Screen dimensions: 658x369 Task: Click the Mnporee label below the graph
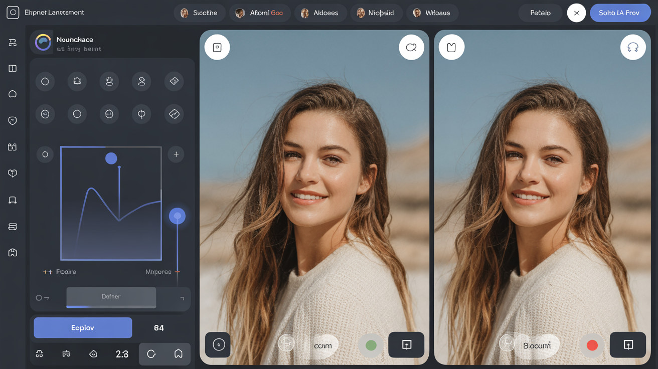[x=158, y=272]
